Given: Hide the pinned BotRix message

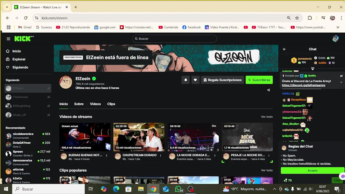Looking at the screenshot, I should [341, 76].
